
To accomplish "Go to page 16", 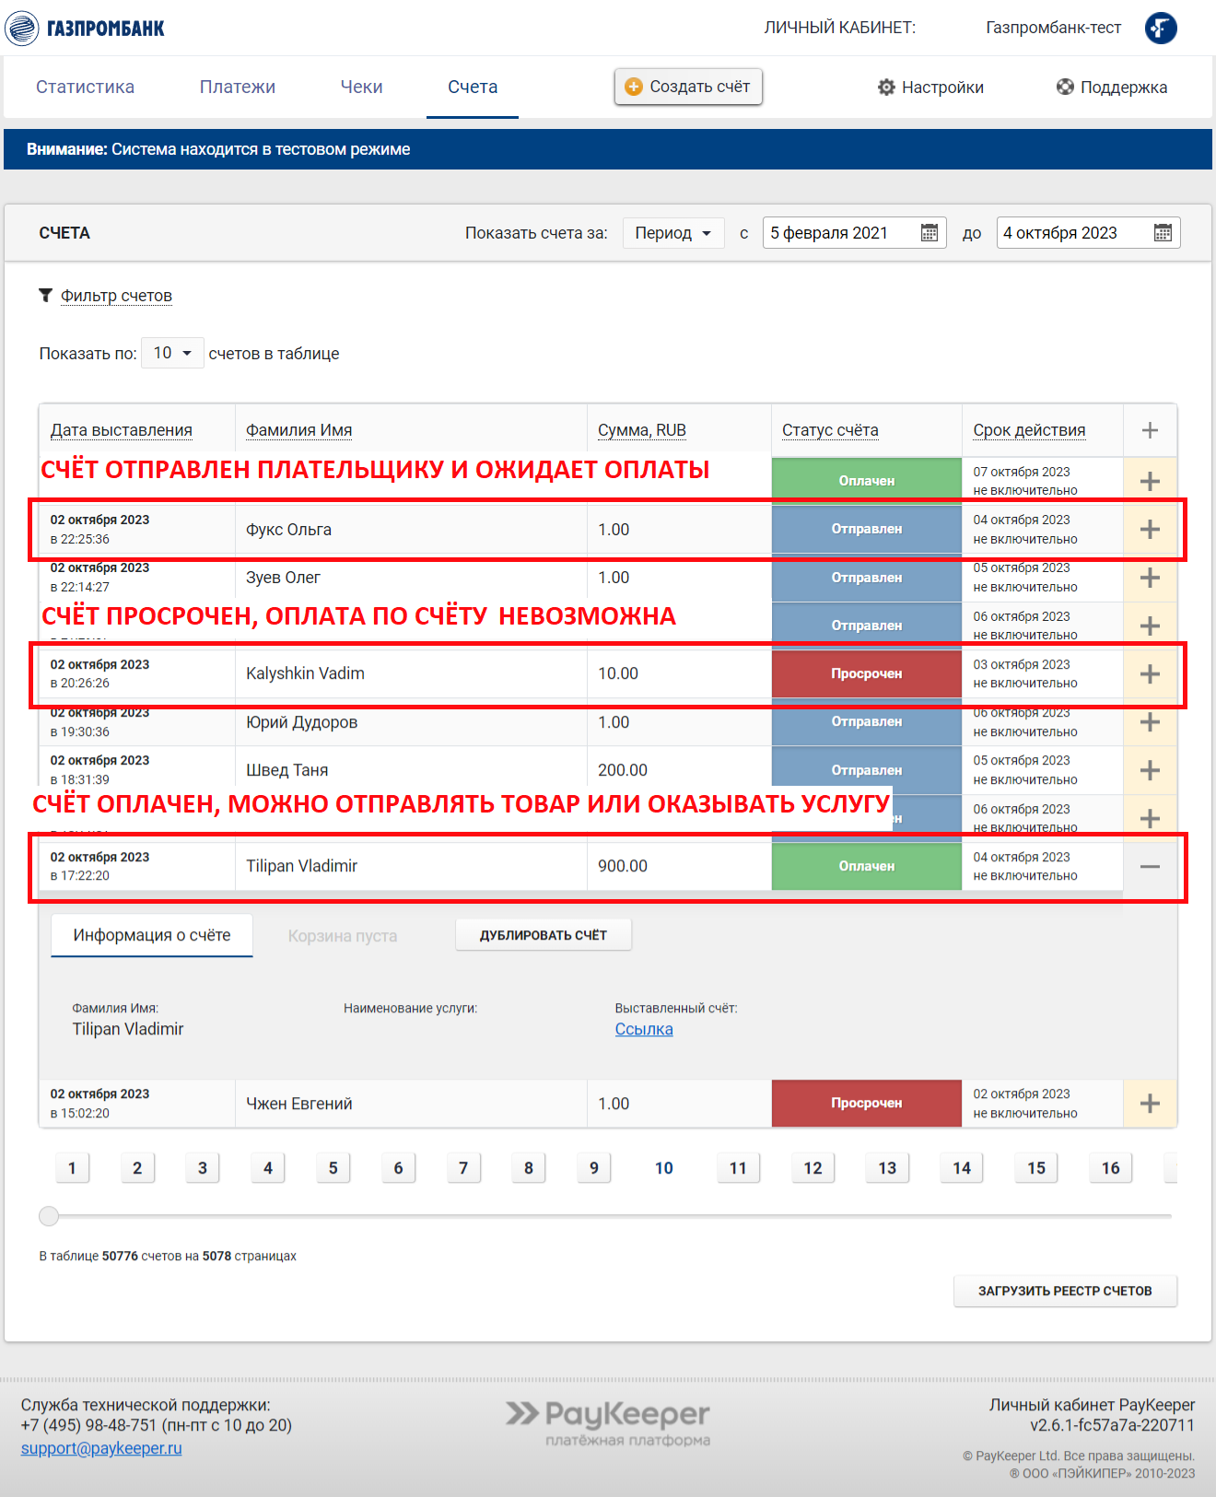I will [1111, 1168].
